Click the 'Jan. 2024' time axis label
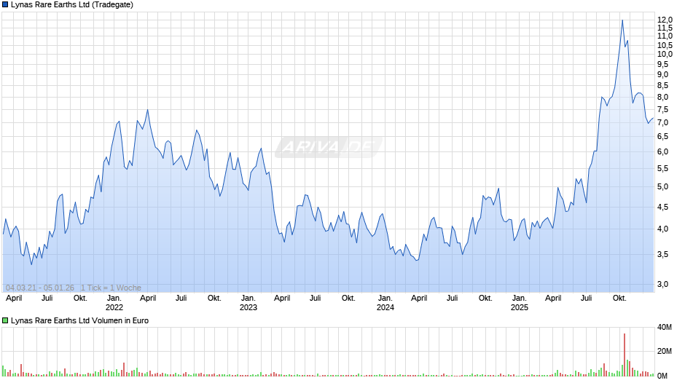The image size is (685, 383). pyautogui.click(x=385, y=303)
